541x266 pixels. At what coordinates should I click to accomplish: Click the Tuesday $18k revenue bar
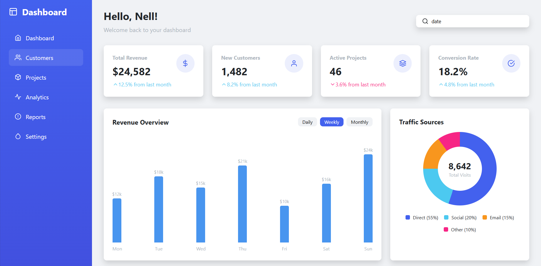point(159,209)
